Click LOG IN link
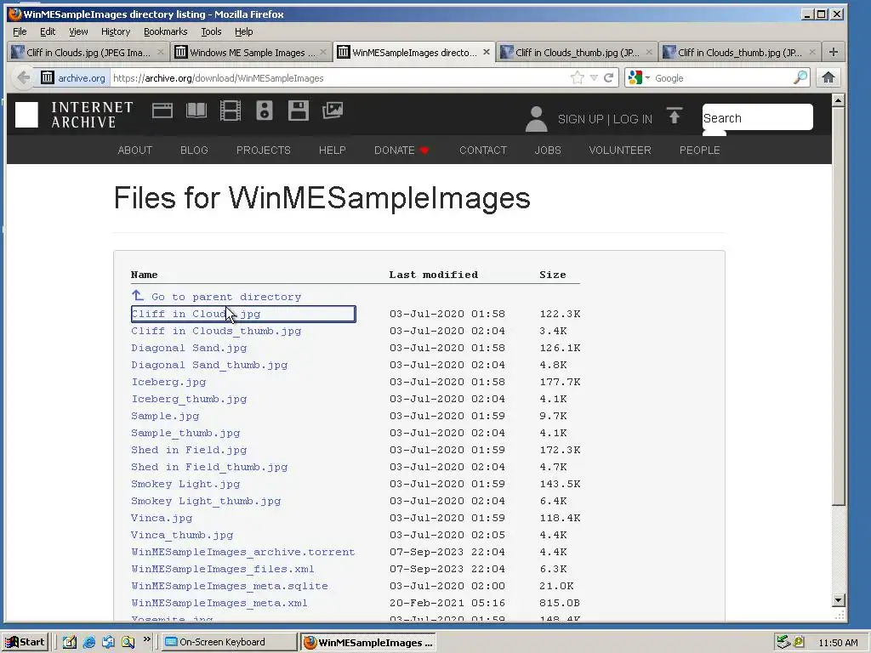Viewport: 871px width, 653px height. [x=633, y=119]
